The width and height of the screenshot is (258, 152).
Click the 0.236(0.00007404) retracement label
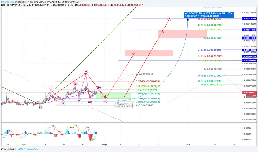coord(148,81)
